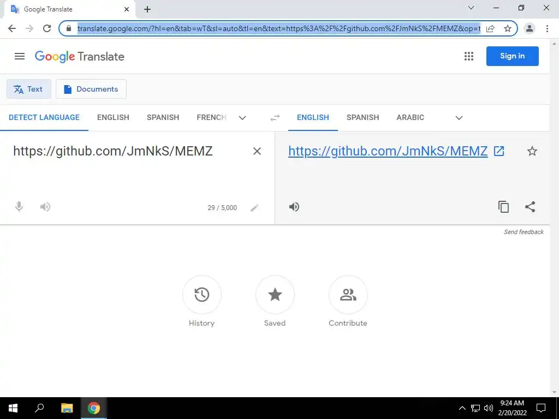This screenshot has width=559, height=419.
Task: Set target language to Spanish
Action: (362, 118)
